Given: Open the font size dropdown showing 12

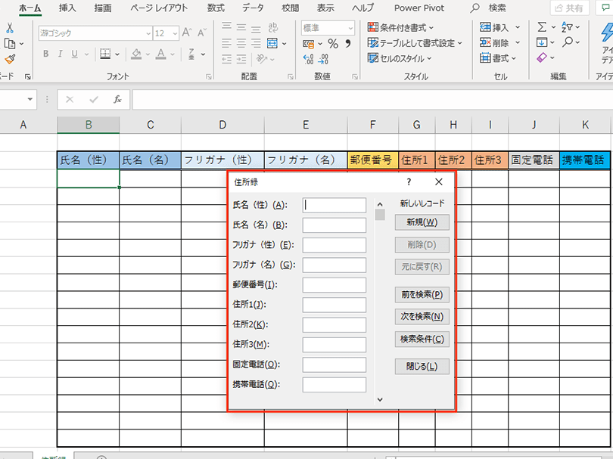Looking at the screenshot, I should (x=175, y=33).
